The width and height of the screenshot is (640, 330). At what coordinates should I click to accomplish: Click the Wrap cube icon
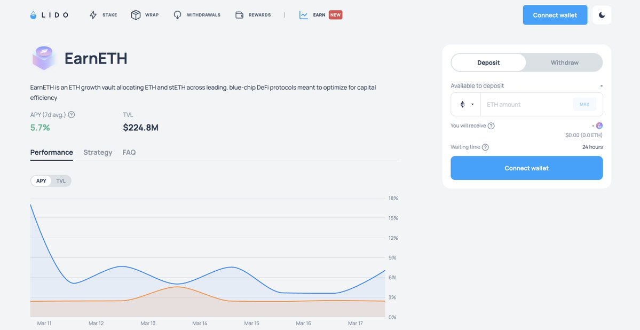point(136,15)
